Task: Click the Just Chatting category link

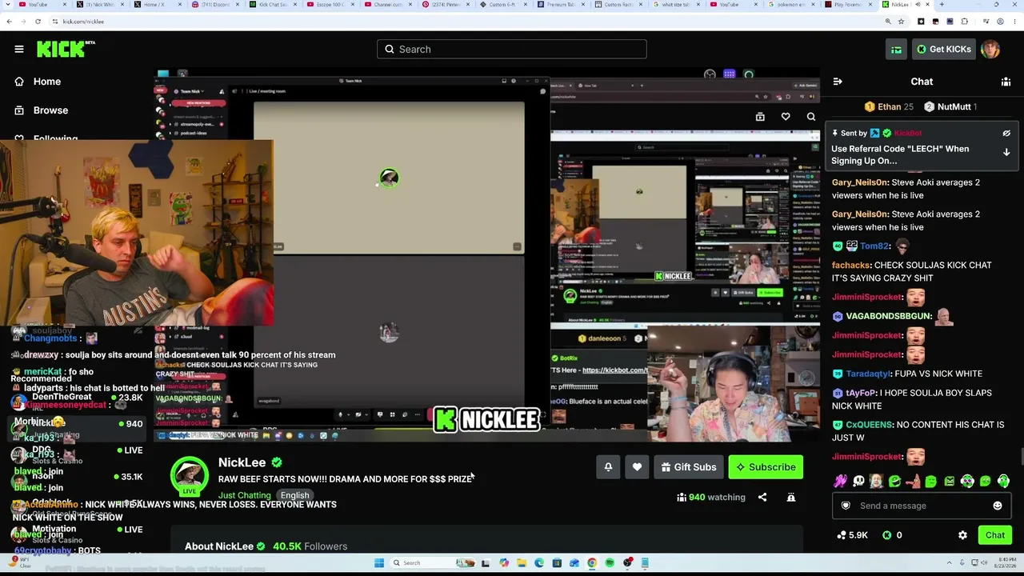Action: pos(245,496)
